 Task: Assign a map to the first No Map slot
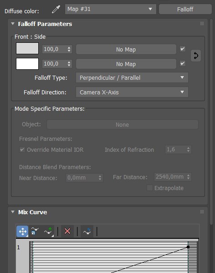tap(126, 49)
